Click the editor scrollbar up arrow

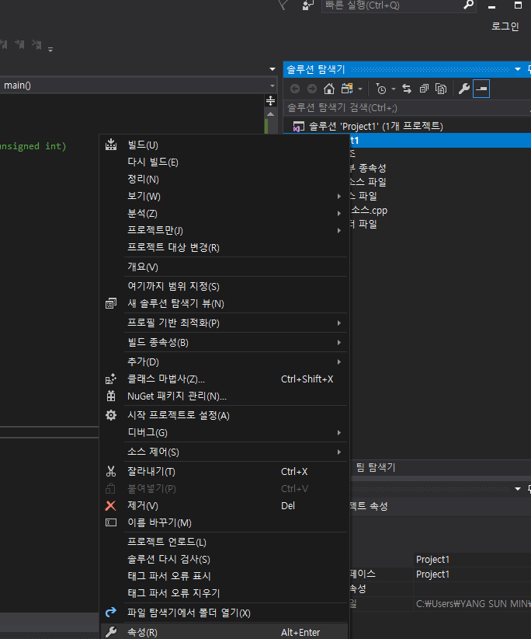tap(271, 114)
